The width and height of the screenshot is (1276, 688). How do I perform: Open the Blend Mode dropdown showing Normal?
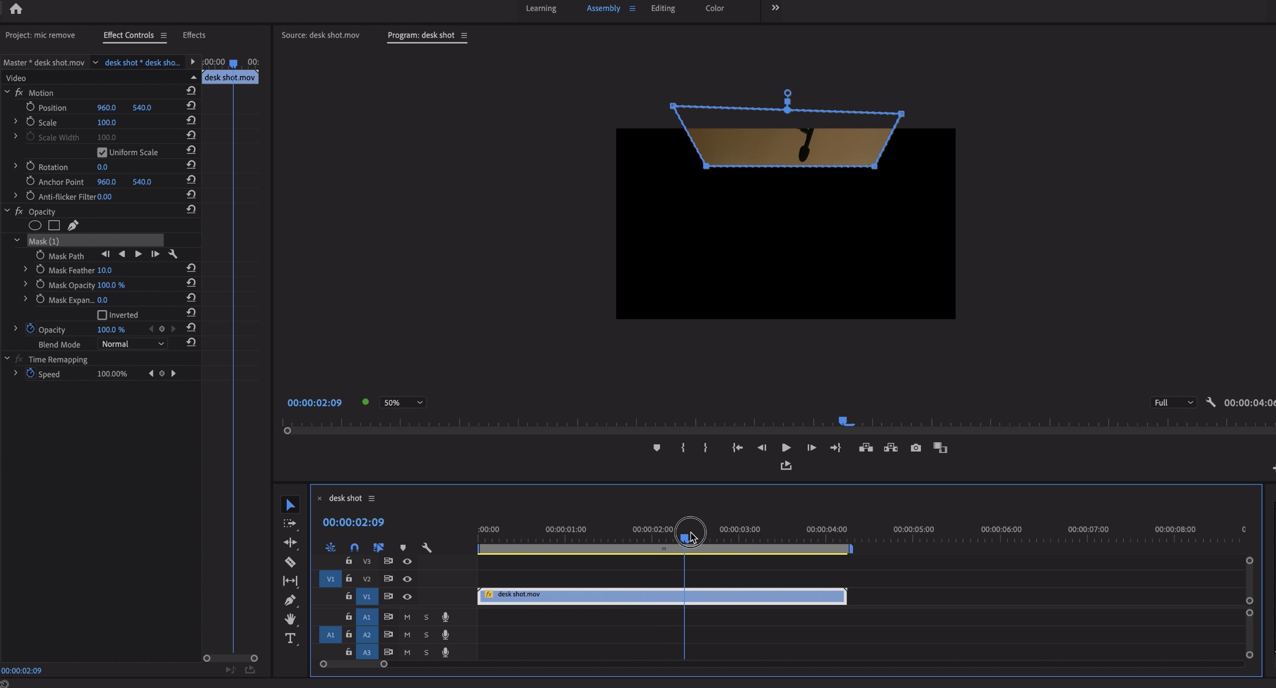[x=131, y=344]
